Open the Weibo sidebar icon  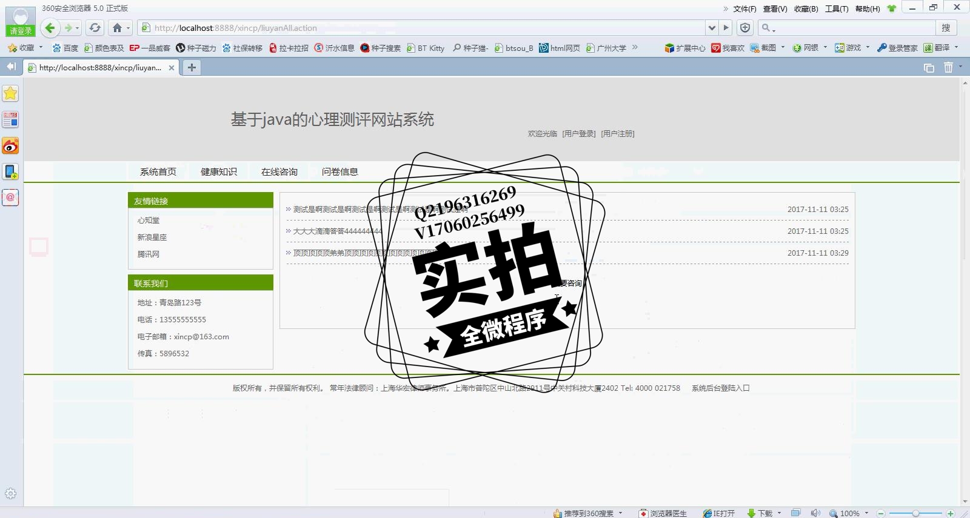(10, 145)
